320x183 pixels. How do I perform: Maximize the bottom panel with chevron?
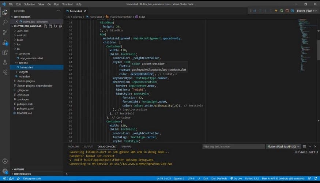310,146
